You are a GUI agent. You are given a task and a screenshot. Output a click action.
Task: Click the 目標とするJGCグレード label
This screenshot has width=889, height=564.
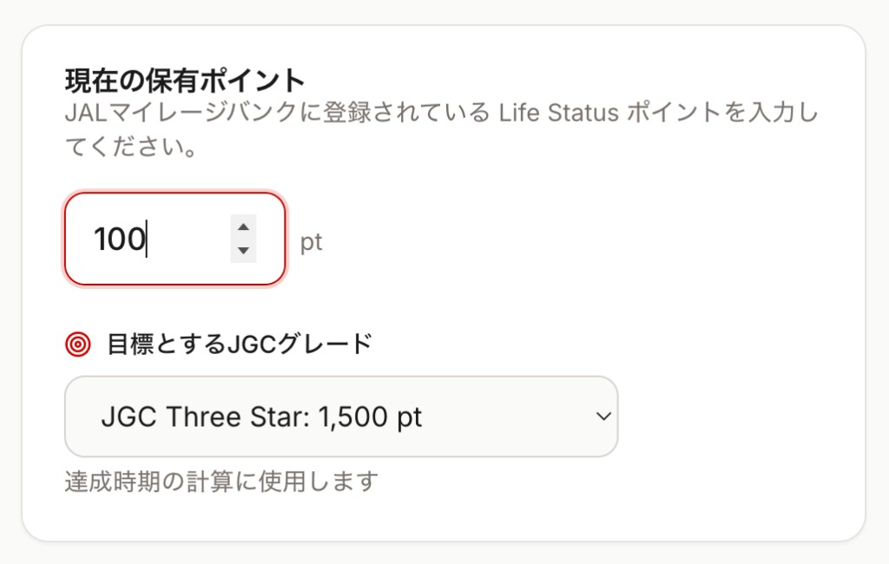click(x=239, y=344)
